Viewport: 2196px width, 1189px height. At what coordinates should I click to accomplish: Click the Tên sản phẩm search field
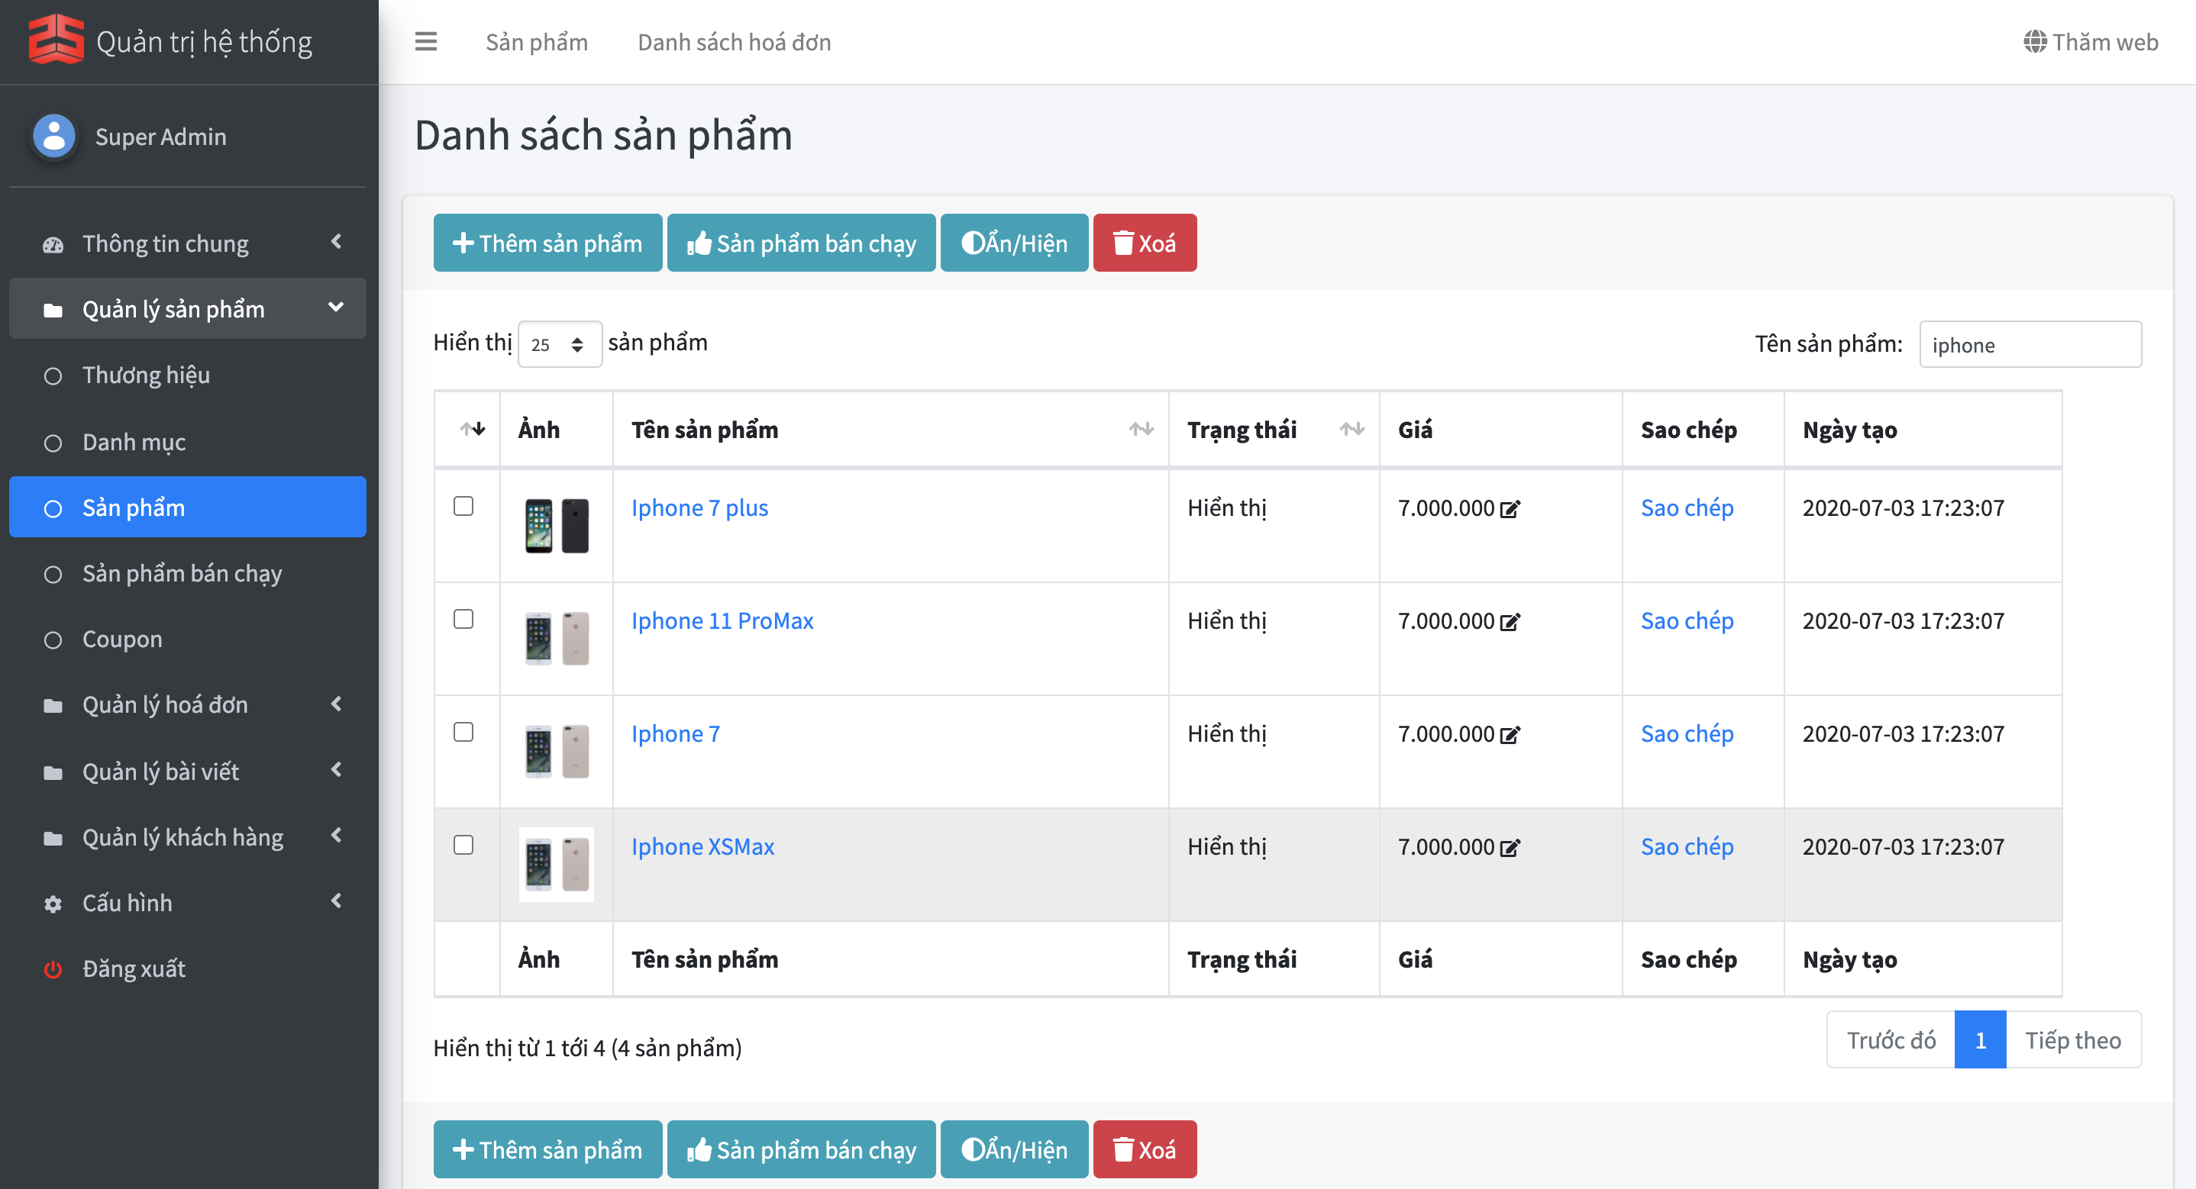click(2030, 344)
